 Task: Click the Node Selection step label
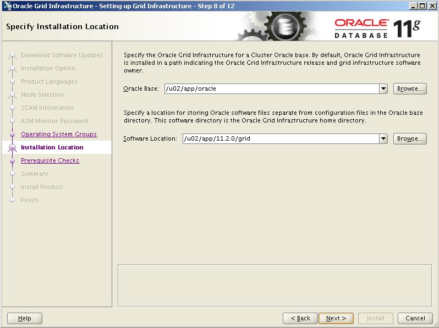coord(42,94)
